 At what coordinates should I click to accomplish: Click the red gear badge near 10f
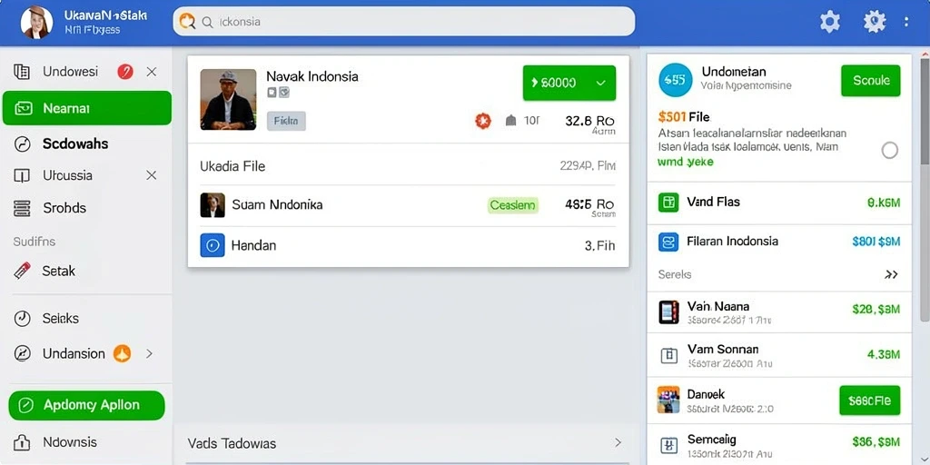[x=483, y=121]
